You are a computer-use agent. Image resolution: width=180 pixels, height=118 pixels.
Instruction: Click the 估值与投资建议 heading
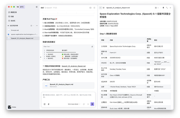49,42
